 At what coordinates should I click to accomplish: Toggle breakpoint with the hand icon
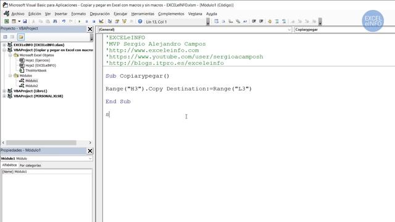[270, 22]
